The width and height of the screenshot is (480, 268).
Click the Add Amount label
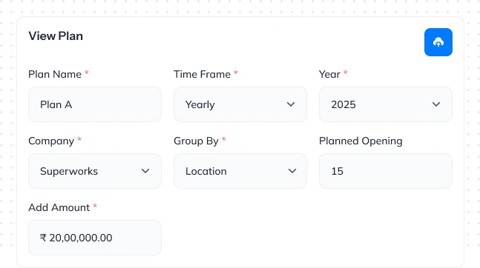59,208
